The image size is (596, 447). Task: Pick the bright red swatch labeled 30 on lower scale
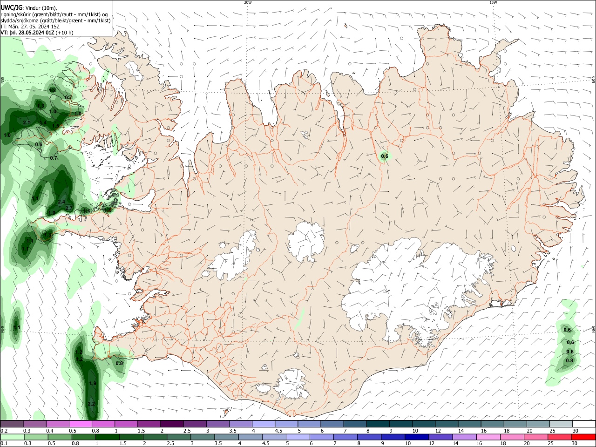tap(583, 437)
